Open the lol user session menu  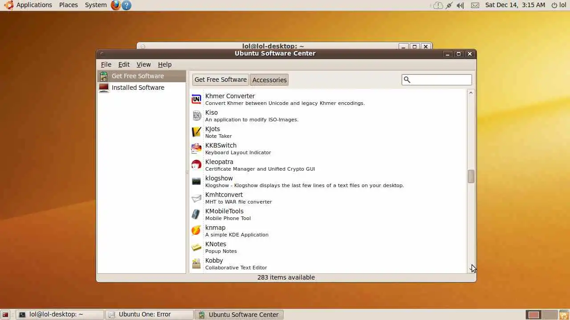click(x=559, y=5)
